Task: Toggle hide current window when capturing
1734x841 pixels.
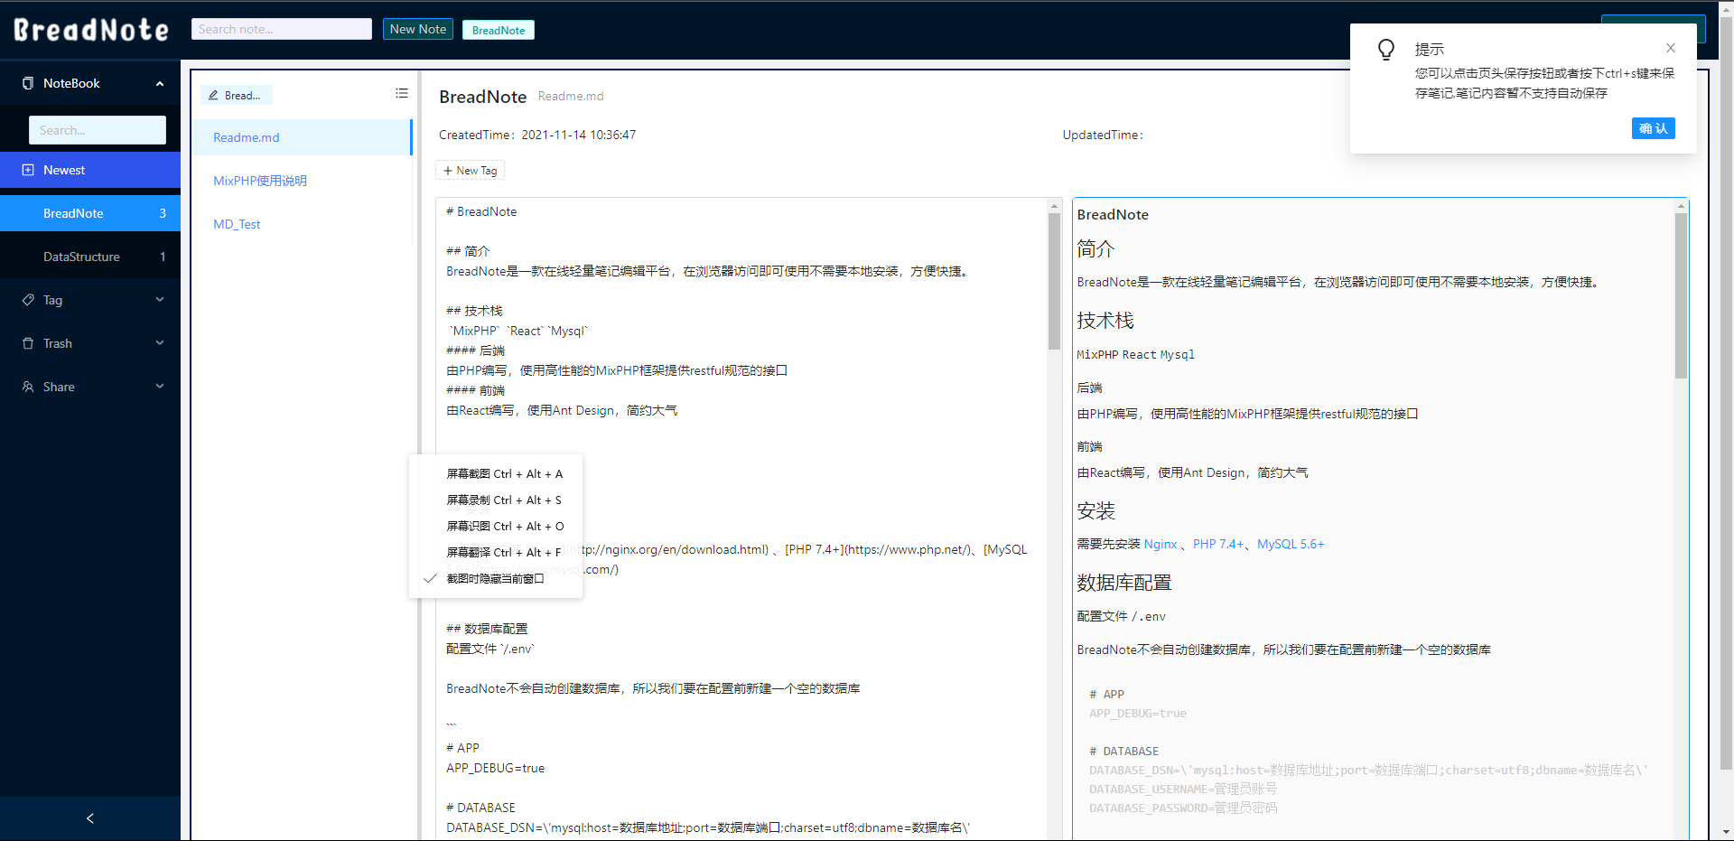Action: point(495,579)
